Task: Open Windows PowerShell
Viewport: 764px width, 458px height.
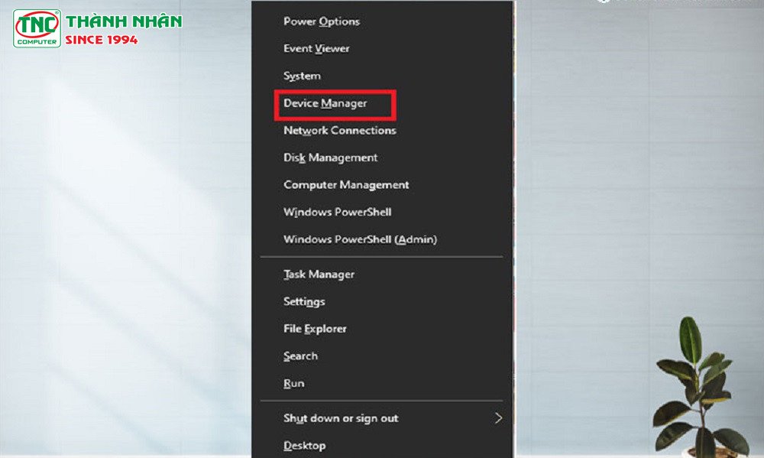Action: 336,212
